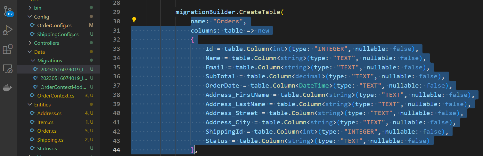Click Address_FirstName in the code
Screen dimensions: 483x156
(x=237, y=95)
